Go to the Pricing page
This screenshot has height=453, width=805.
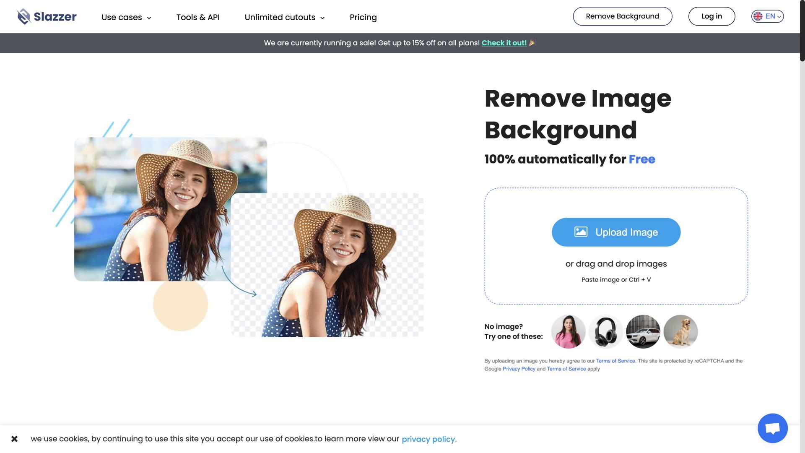pyautogui.click(x=363, y=17)
